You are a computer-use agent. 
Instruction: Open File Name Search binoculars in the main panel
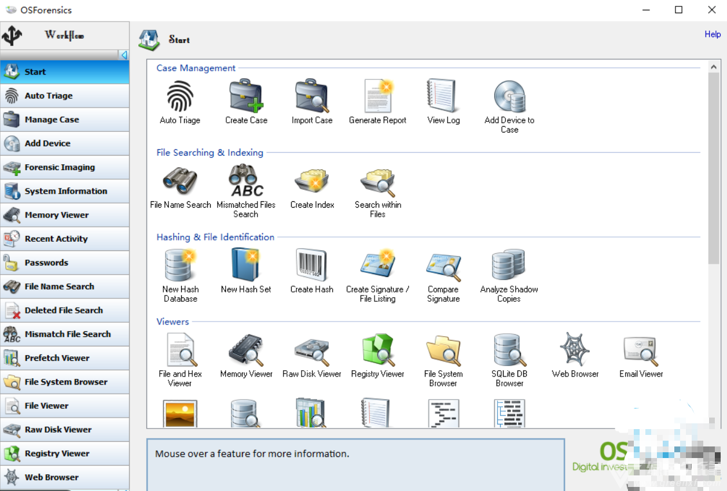coord(180,180)
